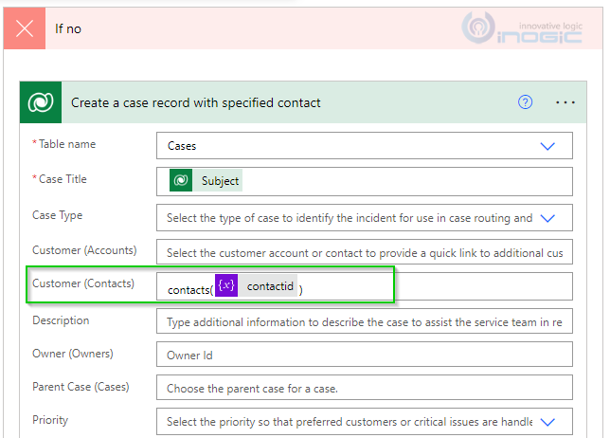Image resolution: width=610 pixels, height=438 pixels.
Task: Click the Owner Id input field
Action: [365, 356]
